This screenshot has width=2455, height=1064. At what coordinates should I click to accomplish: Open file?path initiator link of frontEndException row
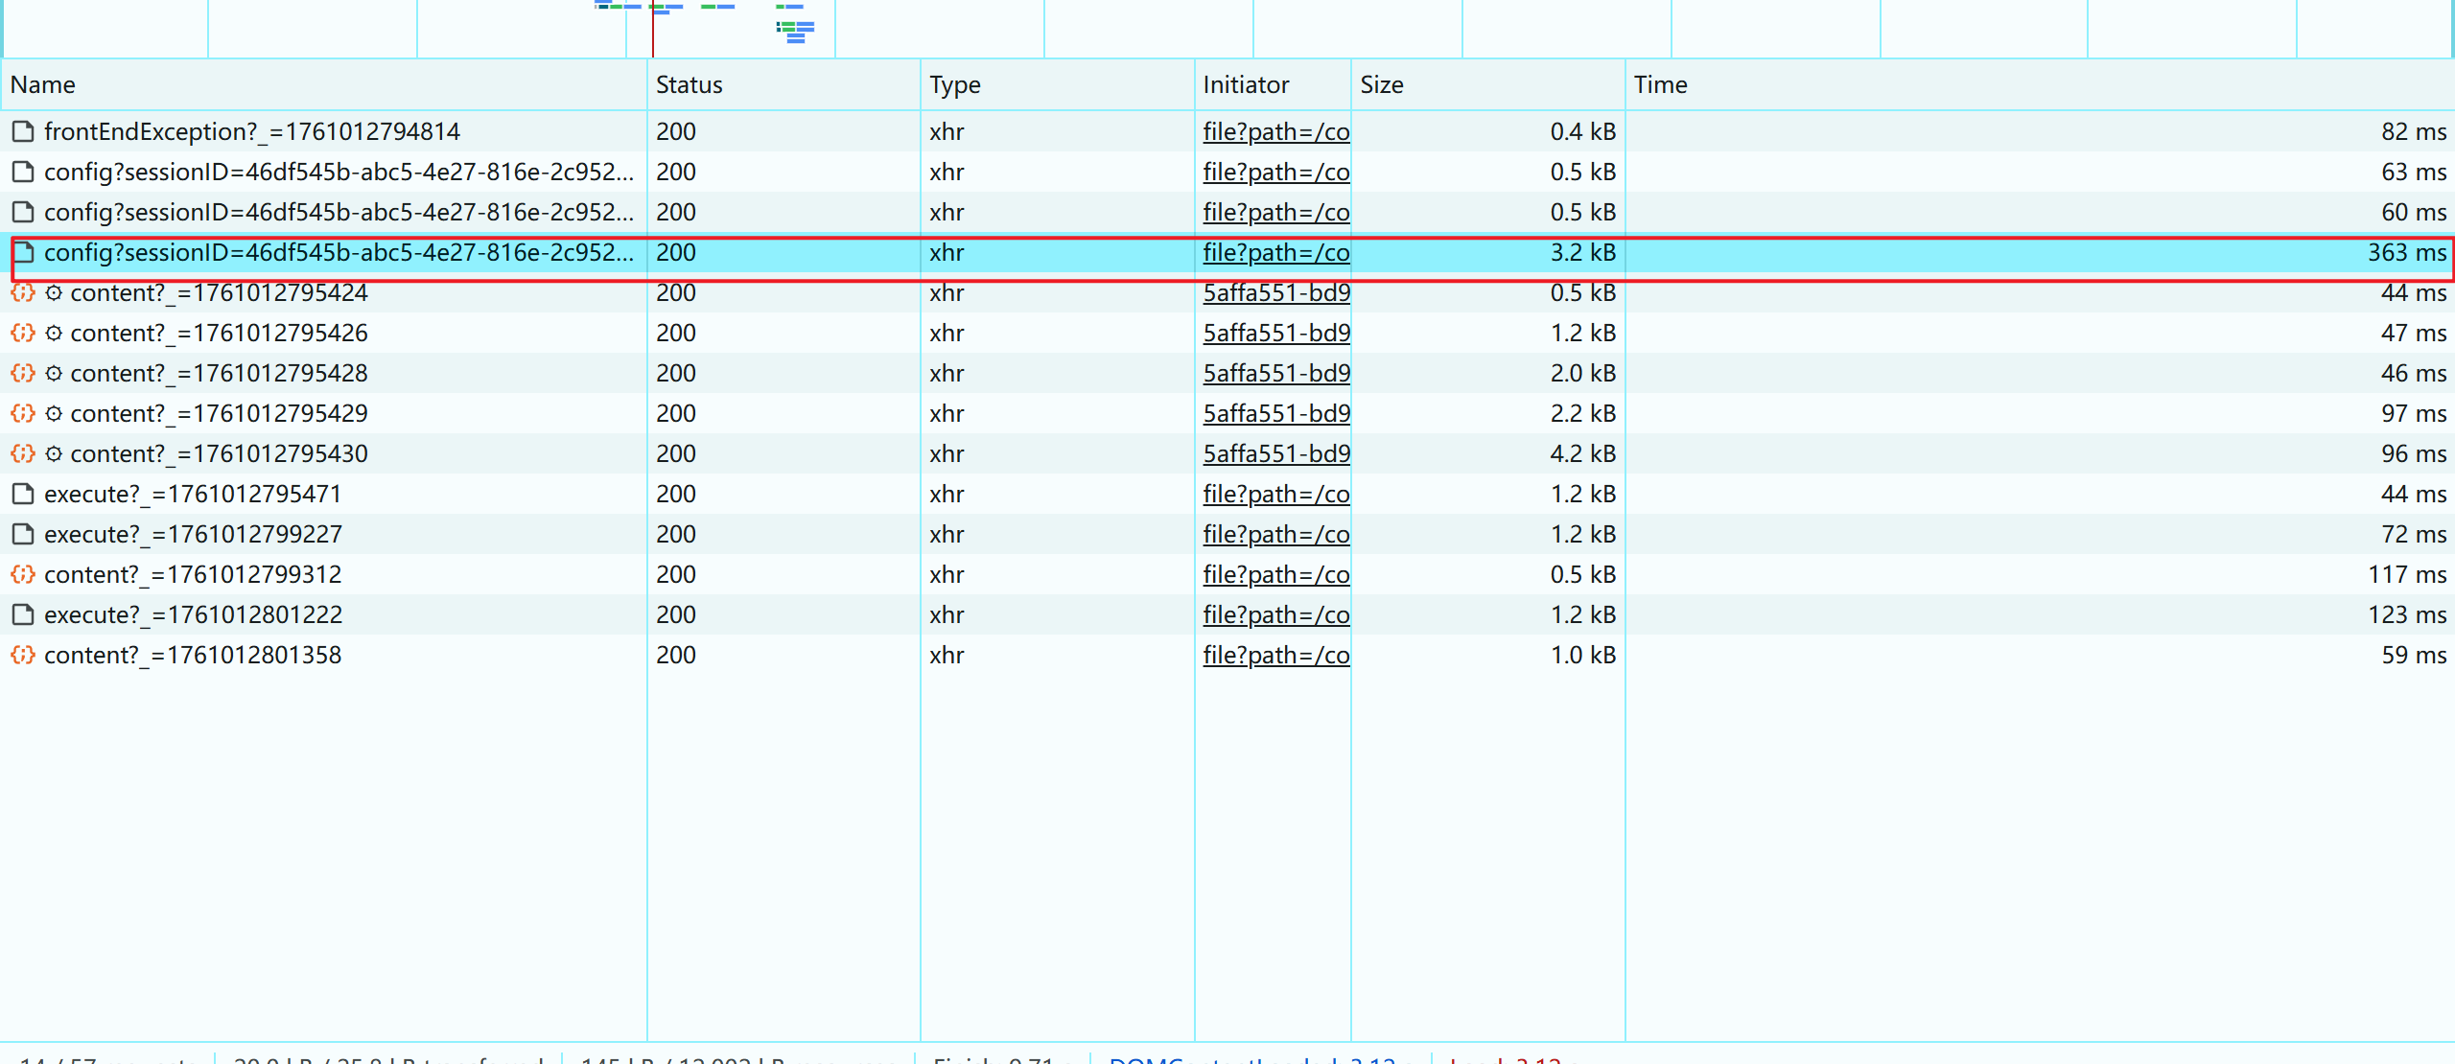(1275, 132)
